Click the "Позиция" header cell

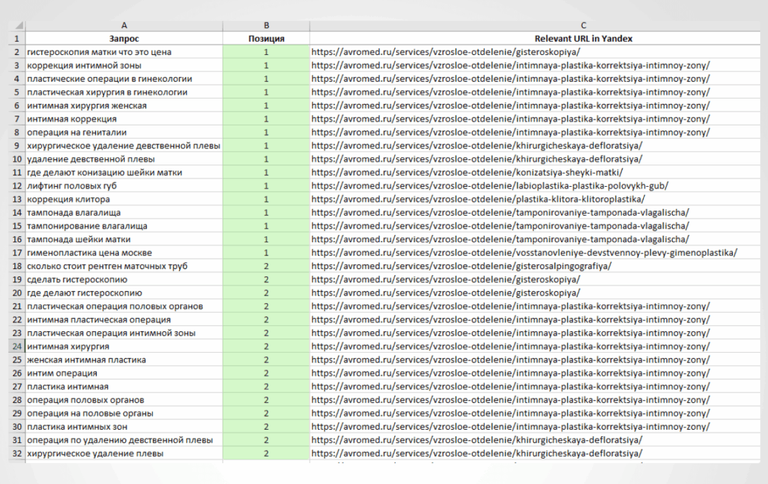coord(266,39)
